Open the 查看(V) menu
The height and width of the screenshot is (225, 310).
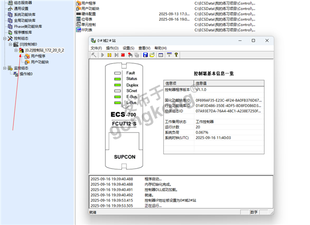(x=144, y=48)
